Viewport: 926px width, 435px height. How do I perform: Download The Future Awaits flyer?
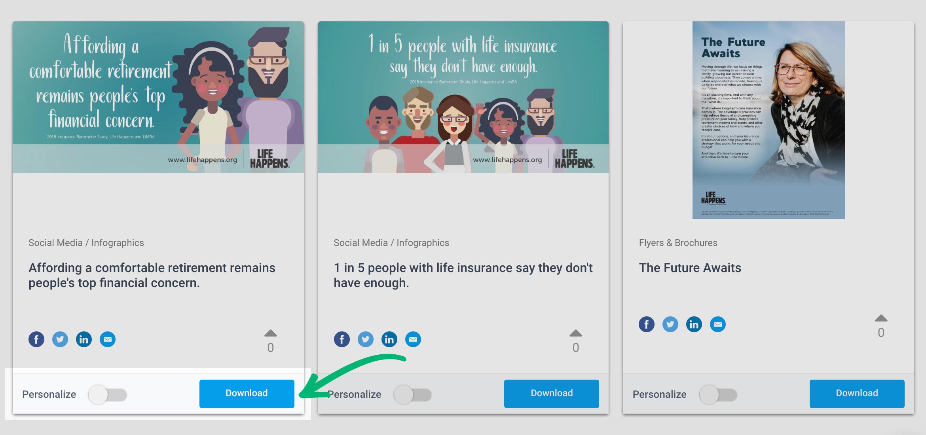tap(857, 393)
